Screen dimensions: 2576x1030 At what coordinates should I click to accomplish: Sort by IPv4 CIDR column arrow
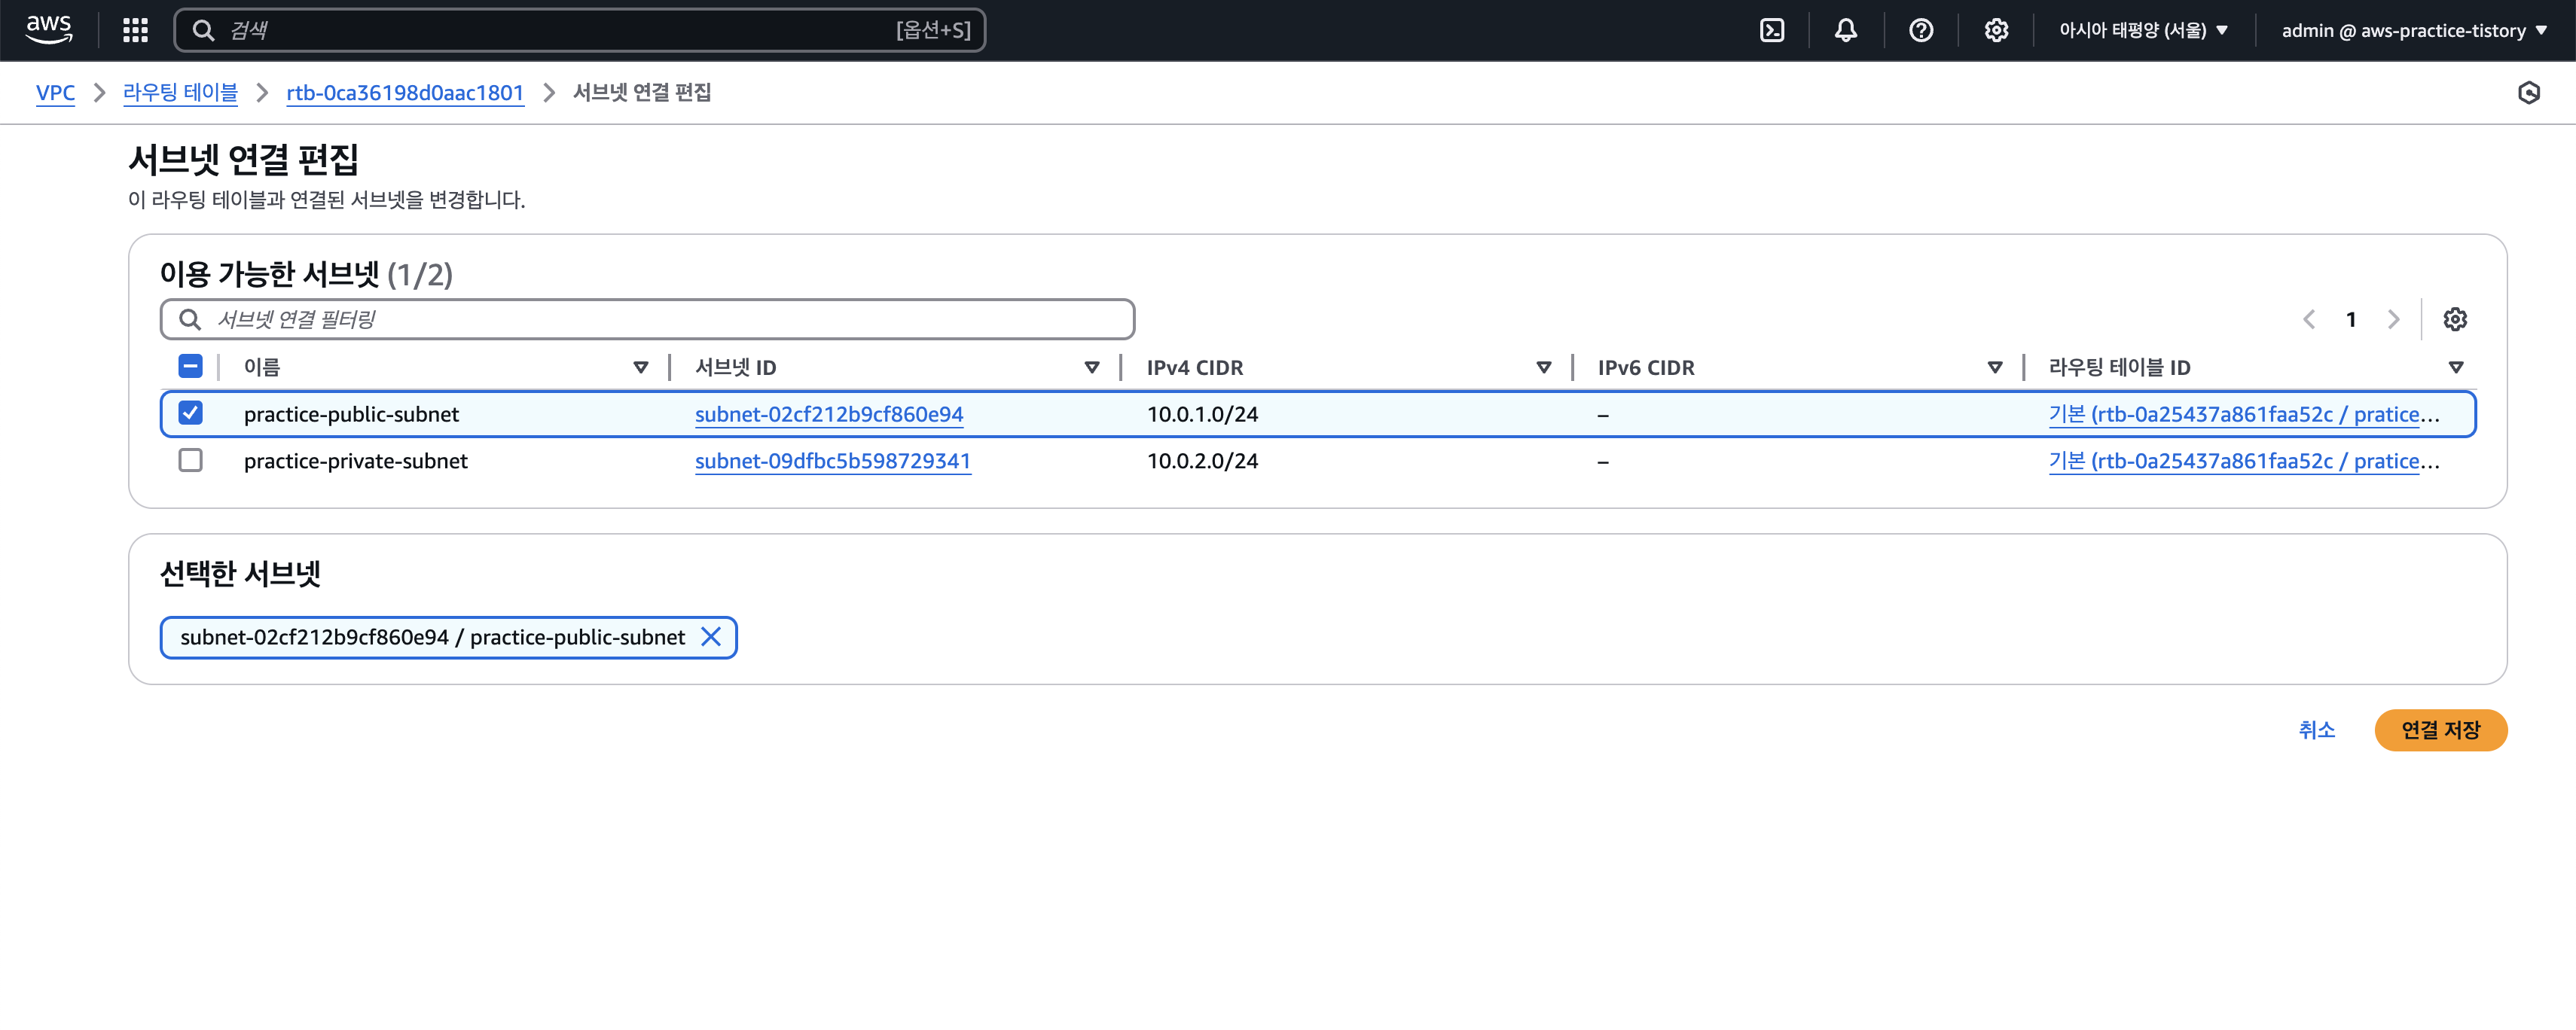tap(1543, 367)
